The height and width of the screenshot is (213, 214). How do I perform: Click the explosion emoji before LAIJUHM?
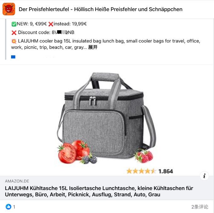click(14, 41)
